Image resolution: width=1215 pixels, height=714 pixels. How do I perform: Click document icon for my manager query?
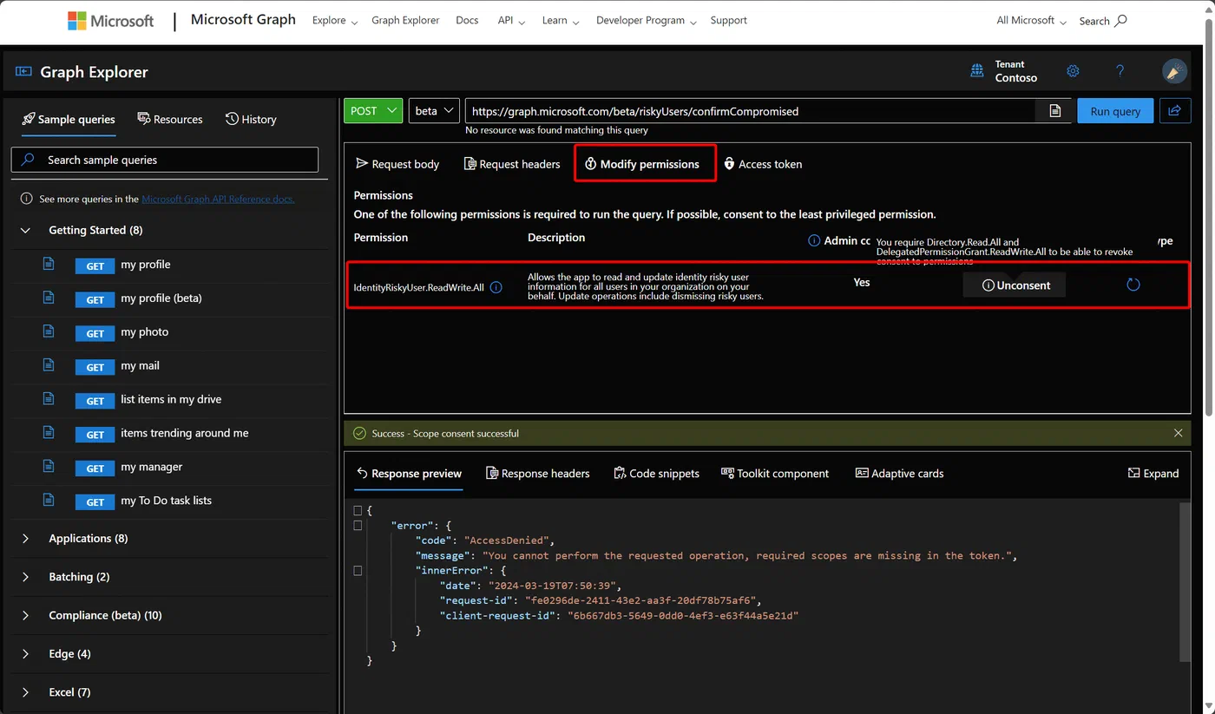(x=49, y=466)
